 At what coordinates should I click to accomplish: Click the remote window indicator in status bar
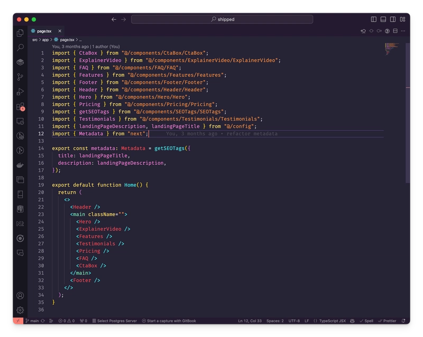click(x=18, y=321)
